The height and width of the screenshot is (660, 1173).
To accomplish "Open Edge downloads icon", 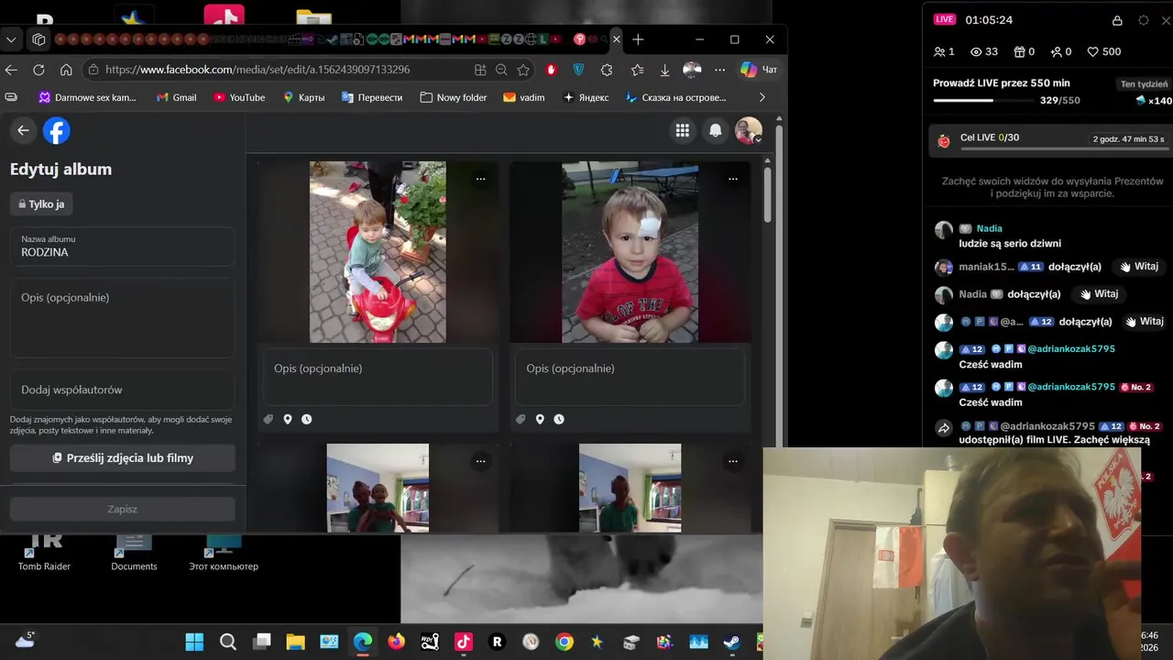I will [x=664, y=70].
